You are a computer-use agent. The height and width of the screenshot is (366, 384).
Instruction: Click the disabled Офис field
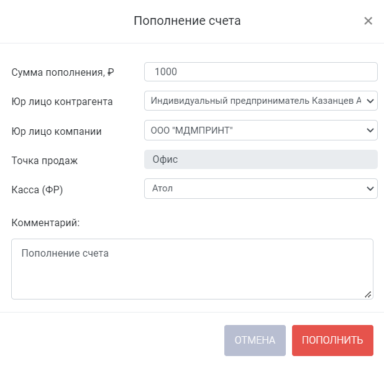click(x=261, y=159)
